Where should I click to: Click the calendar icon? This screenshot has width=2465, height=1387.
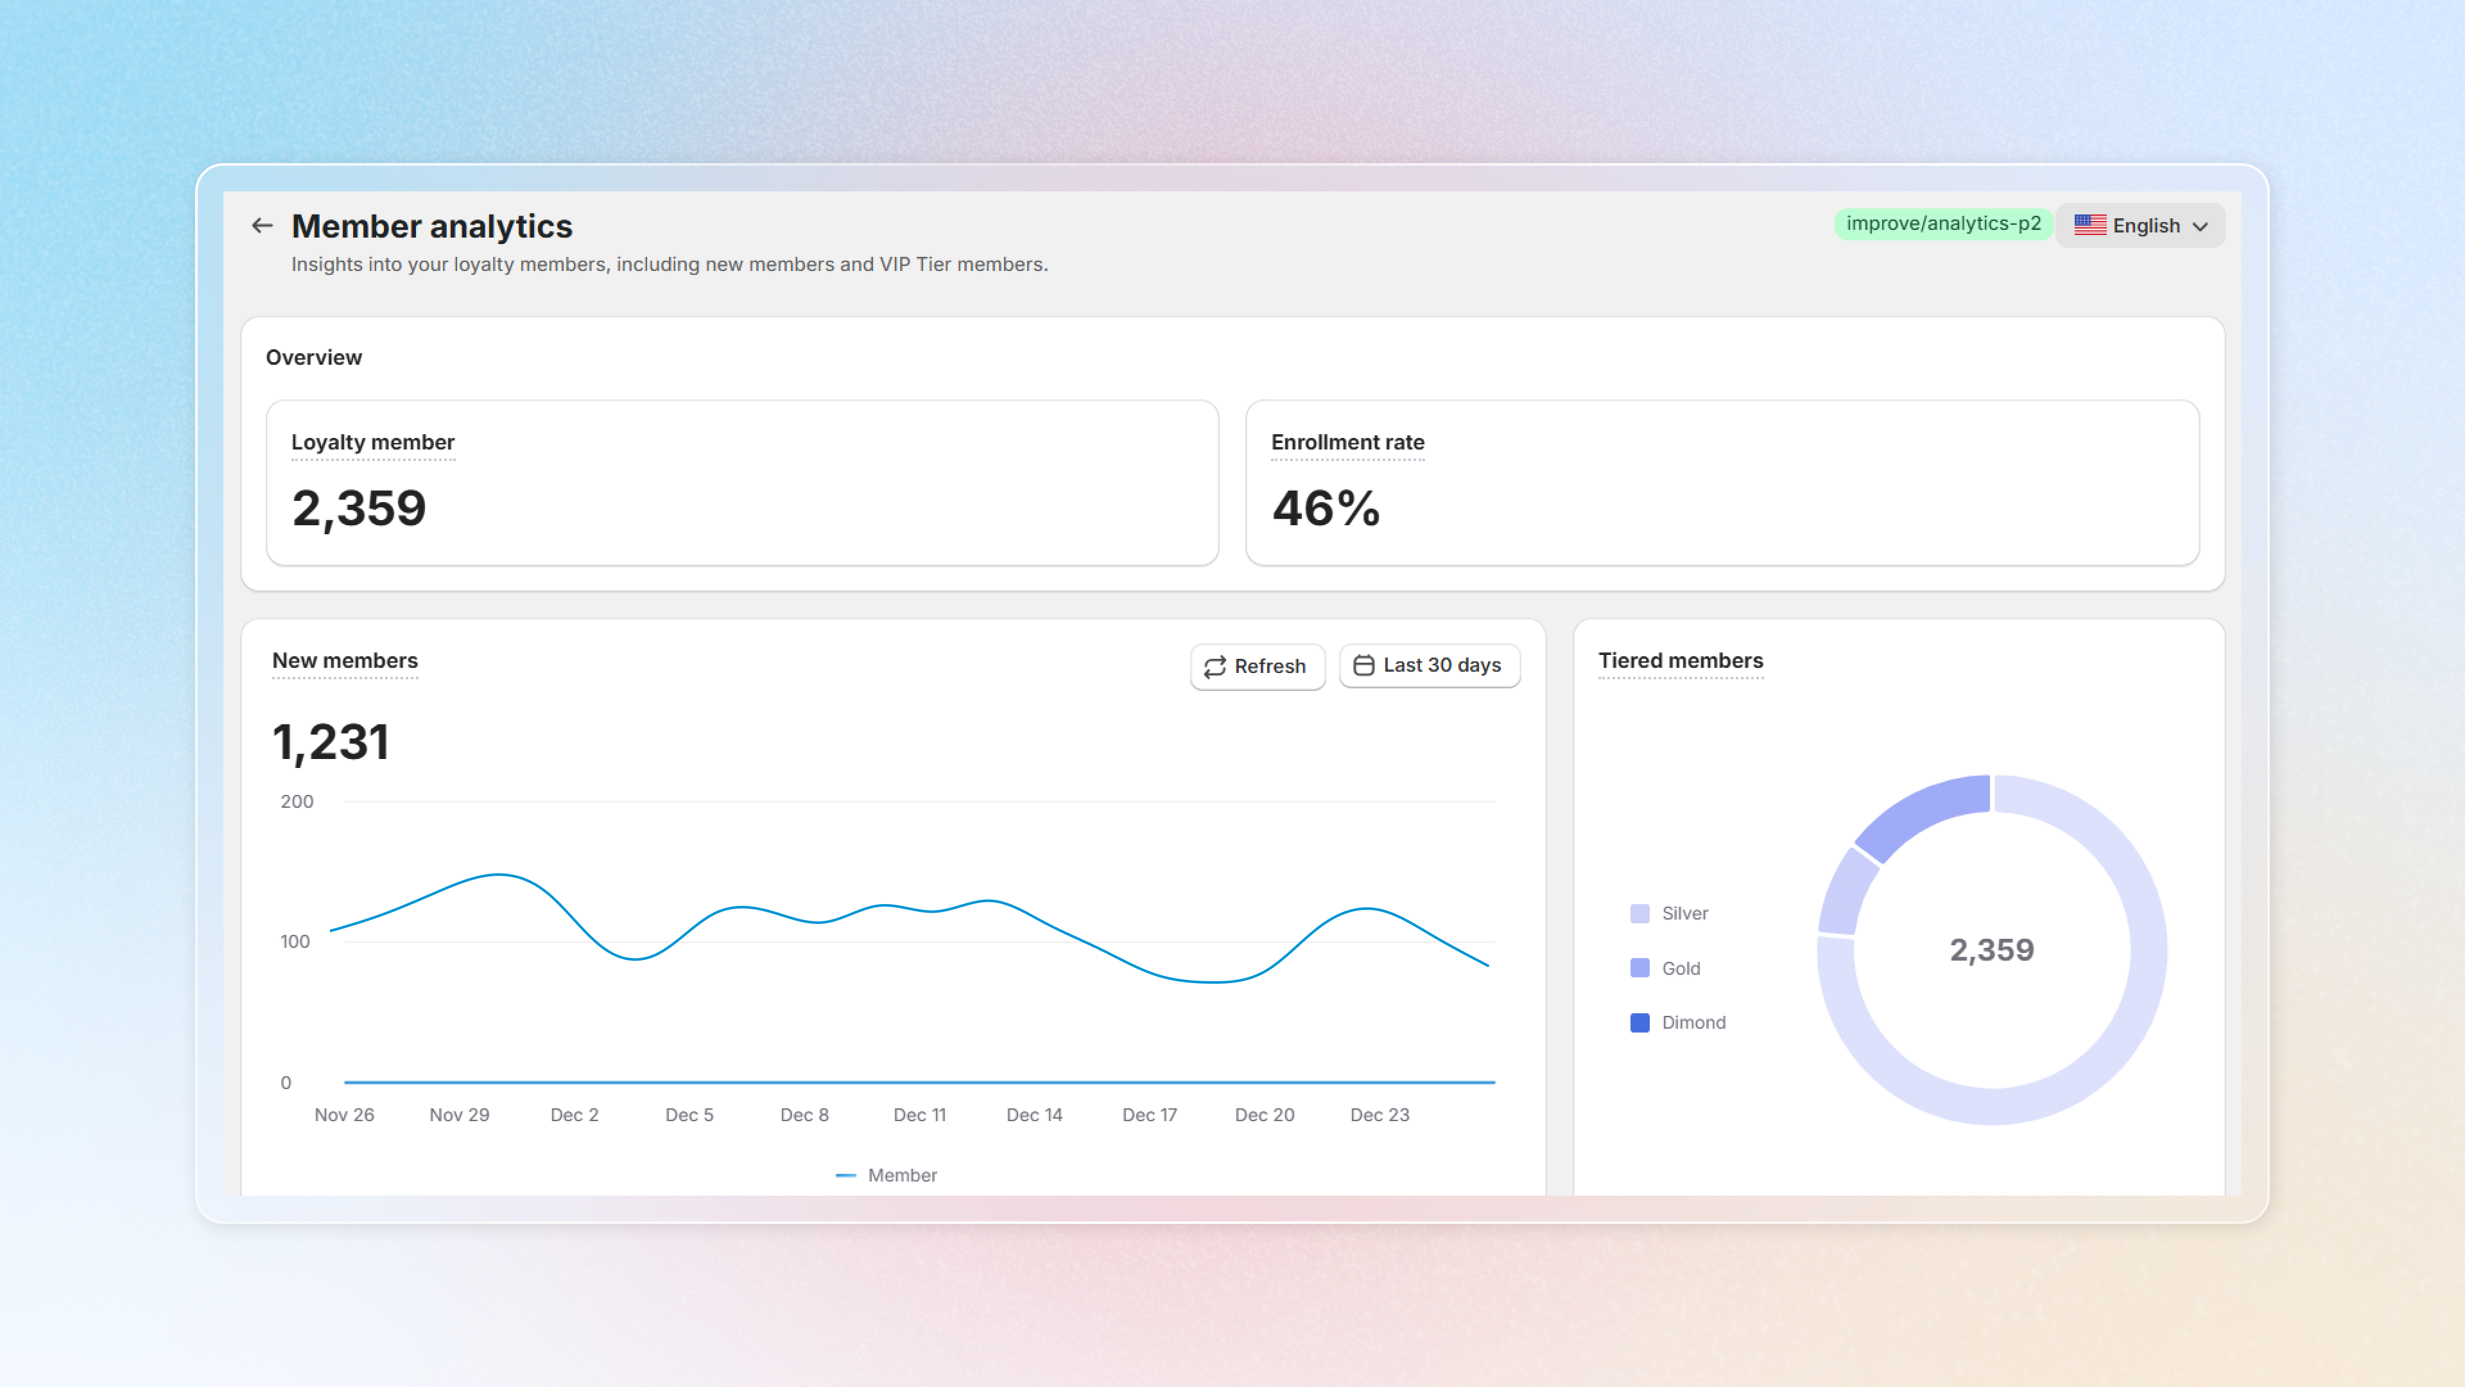coord(1363,665)
